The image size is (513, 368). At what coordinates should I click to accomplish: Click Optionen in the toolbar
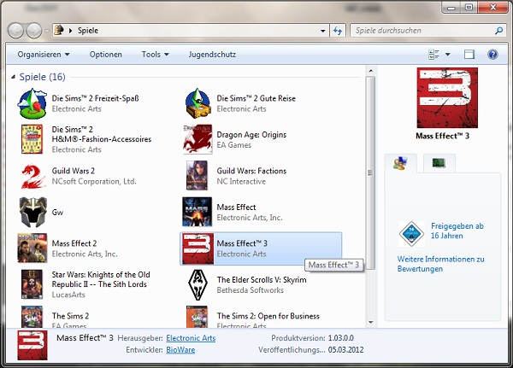pyautogui.click(x=106, y=55)
